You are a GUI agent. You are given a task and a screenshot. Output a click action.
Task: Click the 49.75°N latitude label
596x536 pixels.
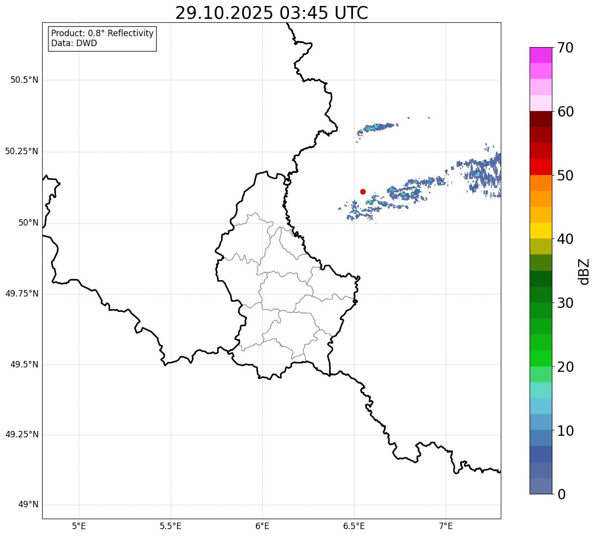coord(22,294)
